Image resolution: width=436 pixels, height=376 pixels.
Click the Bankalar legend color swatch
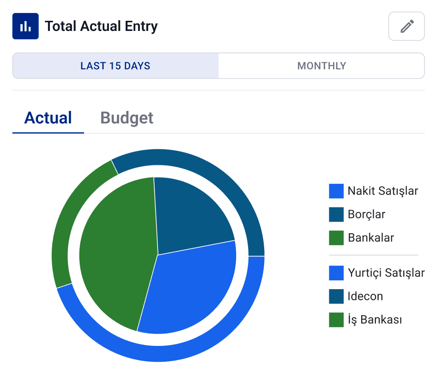[336, 238]
